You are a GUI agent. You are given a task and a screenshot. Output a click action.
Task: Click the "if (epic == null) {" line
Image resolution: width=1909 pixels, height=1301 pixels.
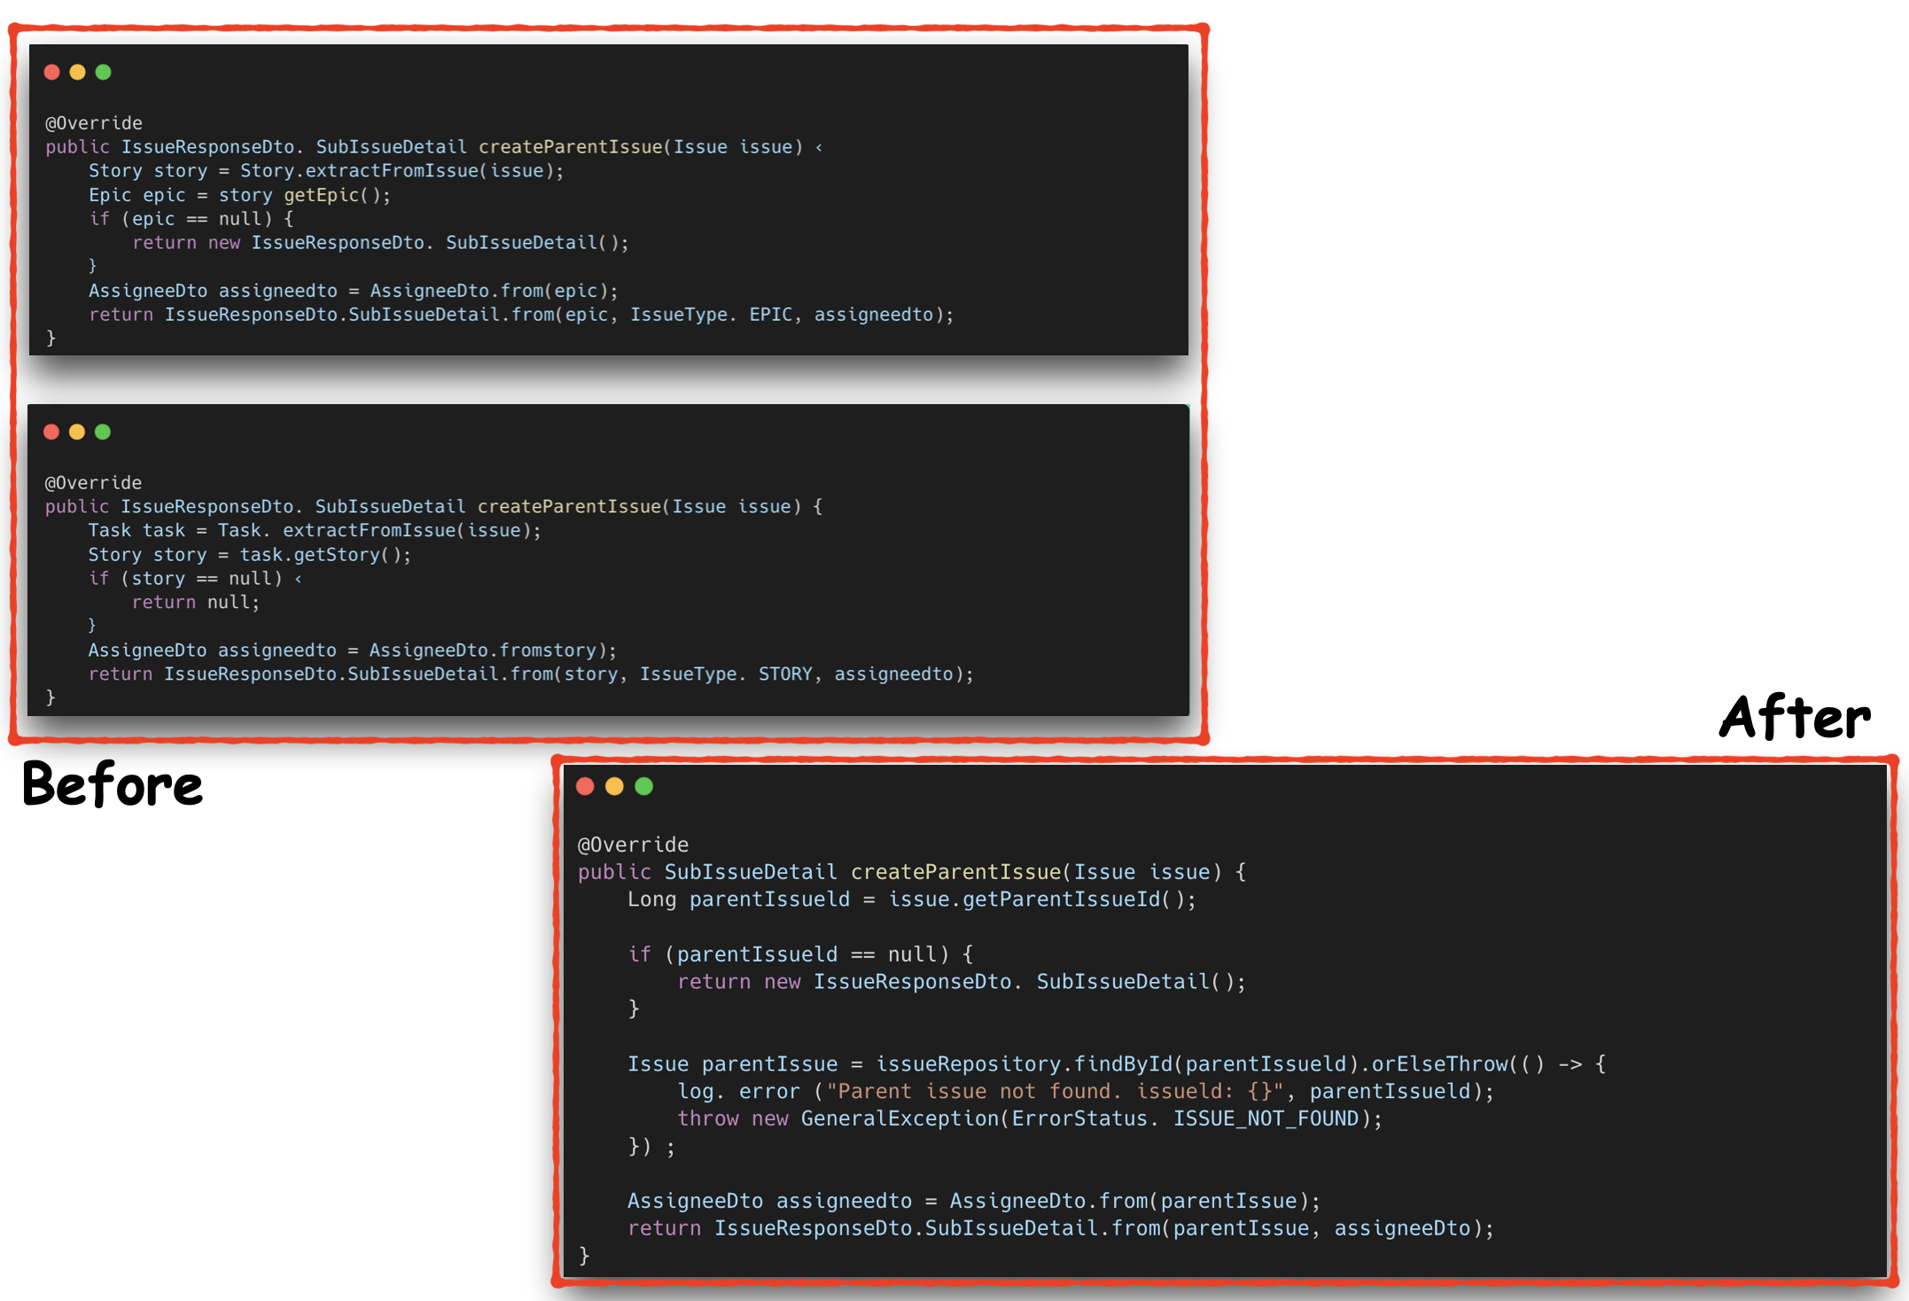[191, 219]
